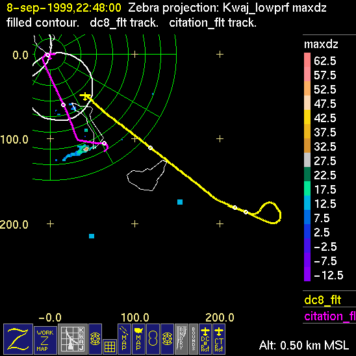Click the citation_flt legend entry

point(329,316)
